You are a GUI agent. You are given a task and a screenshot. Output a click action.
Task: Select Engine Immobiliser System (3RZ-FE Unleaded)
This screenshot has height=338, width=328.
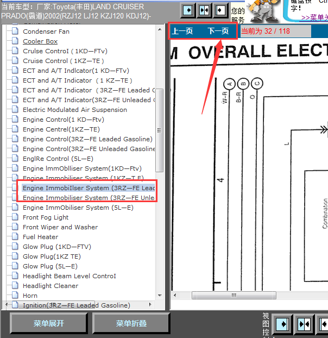89,198
